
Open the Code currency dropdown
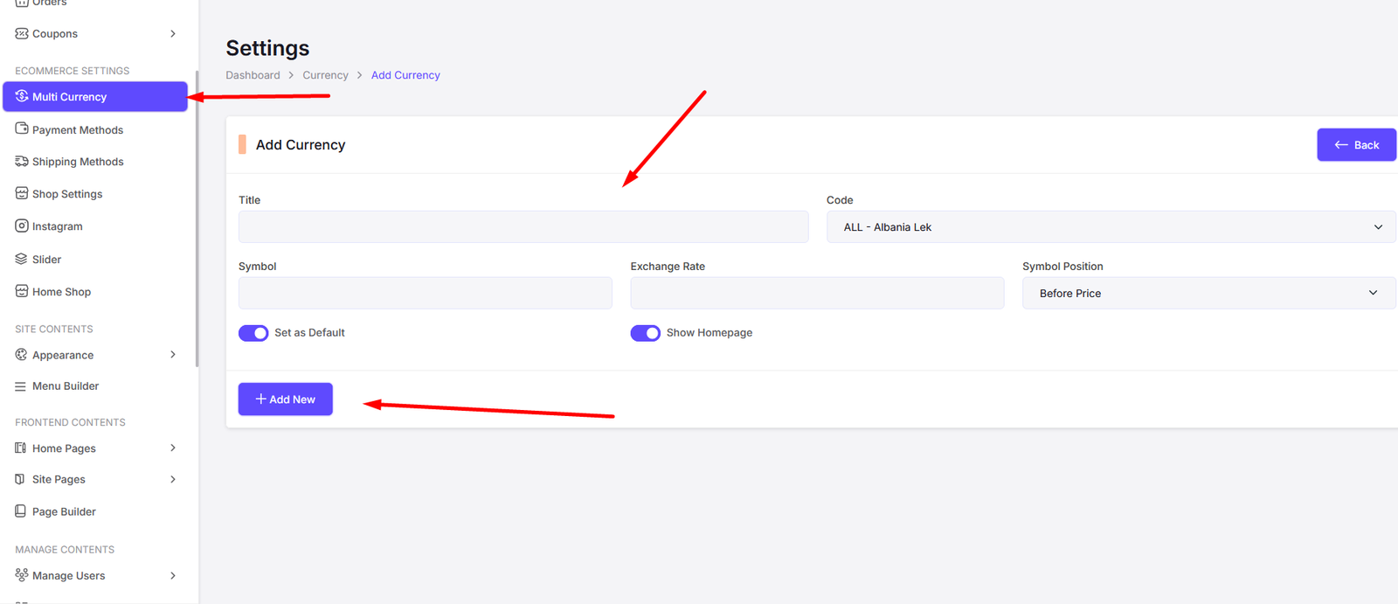point(1111,227)
